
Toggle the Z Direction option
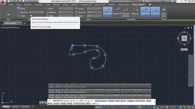click(155, 12)
